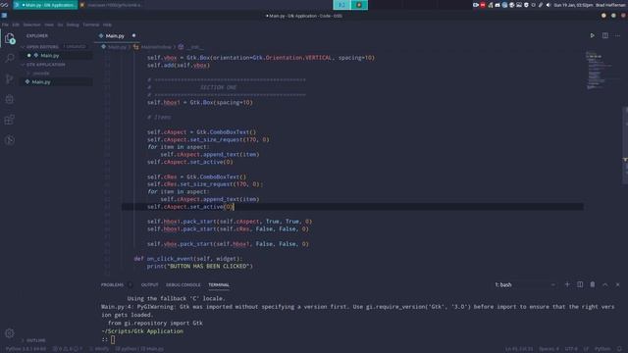Open the Source Control view icon
The height and width of the screenshot is (353, 628).
pos(10,78)
